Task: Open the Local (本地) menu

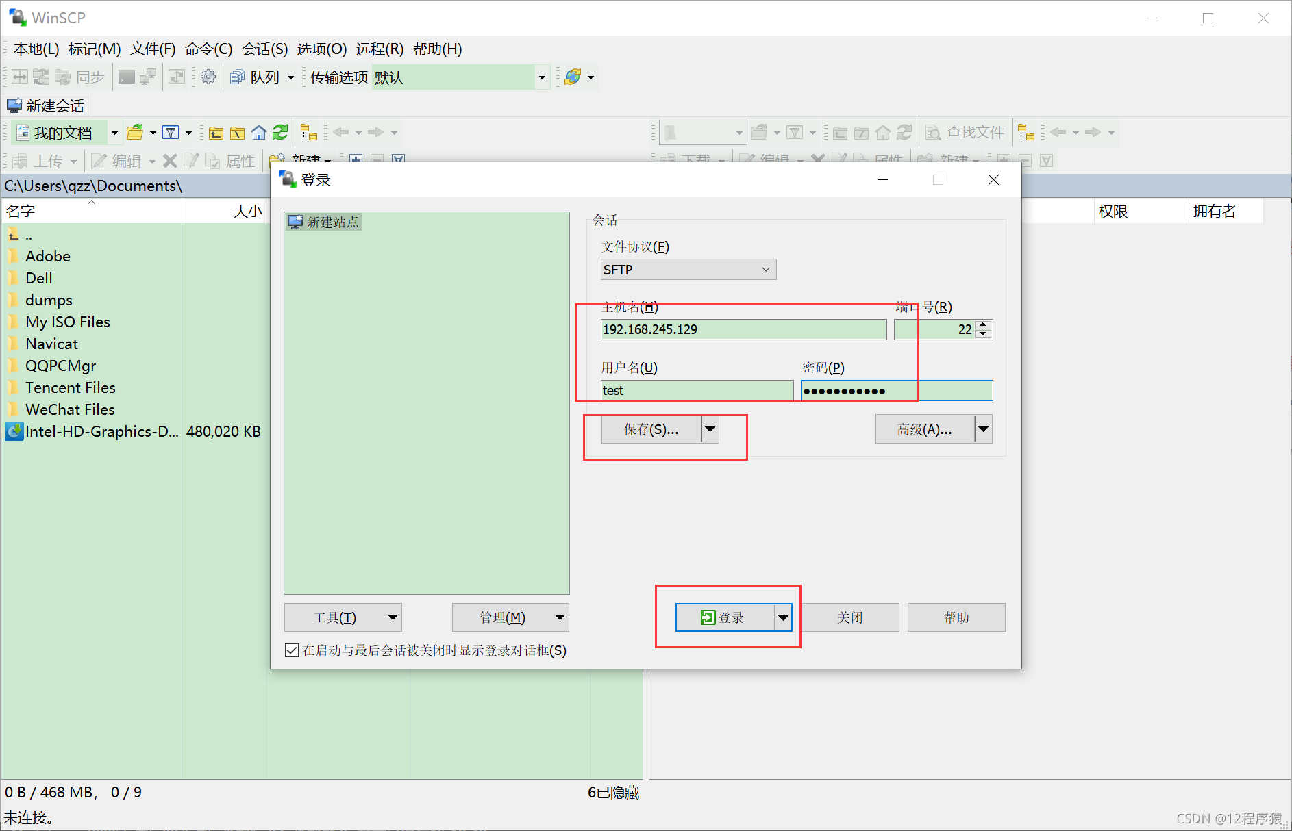Action: (36, 49)
